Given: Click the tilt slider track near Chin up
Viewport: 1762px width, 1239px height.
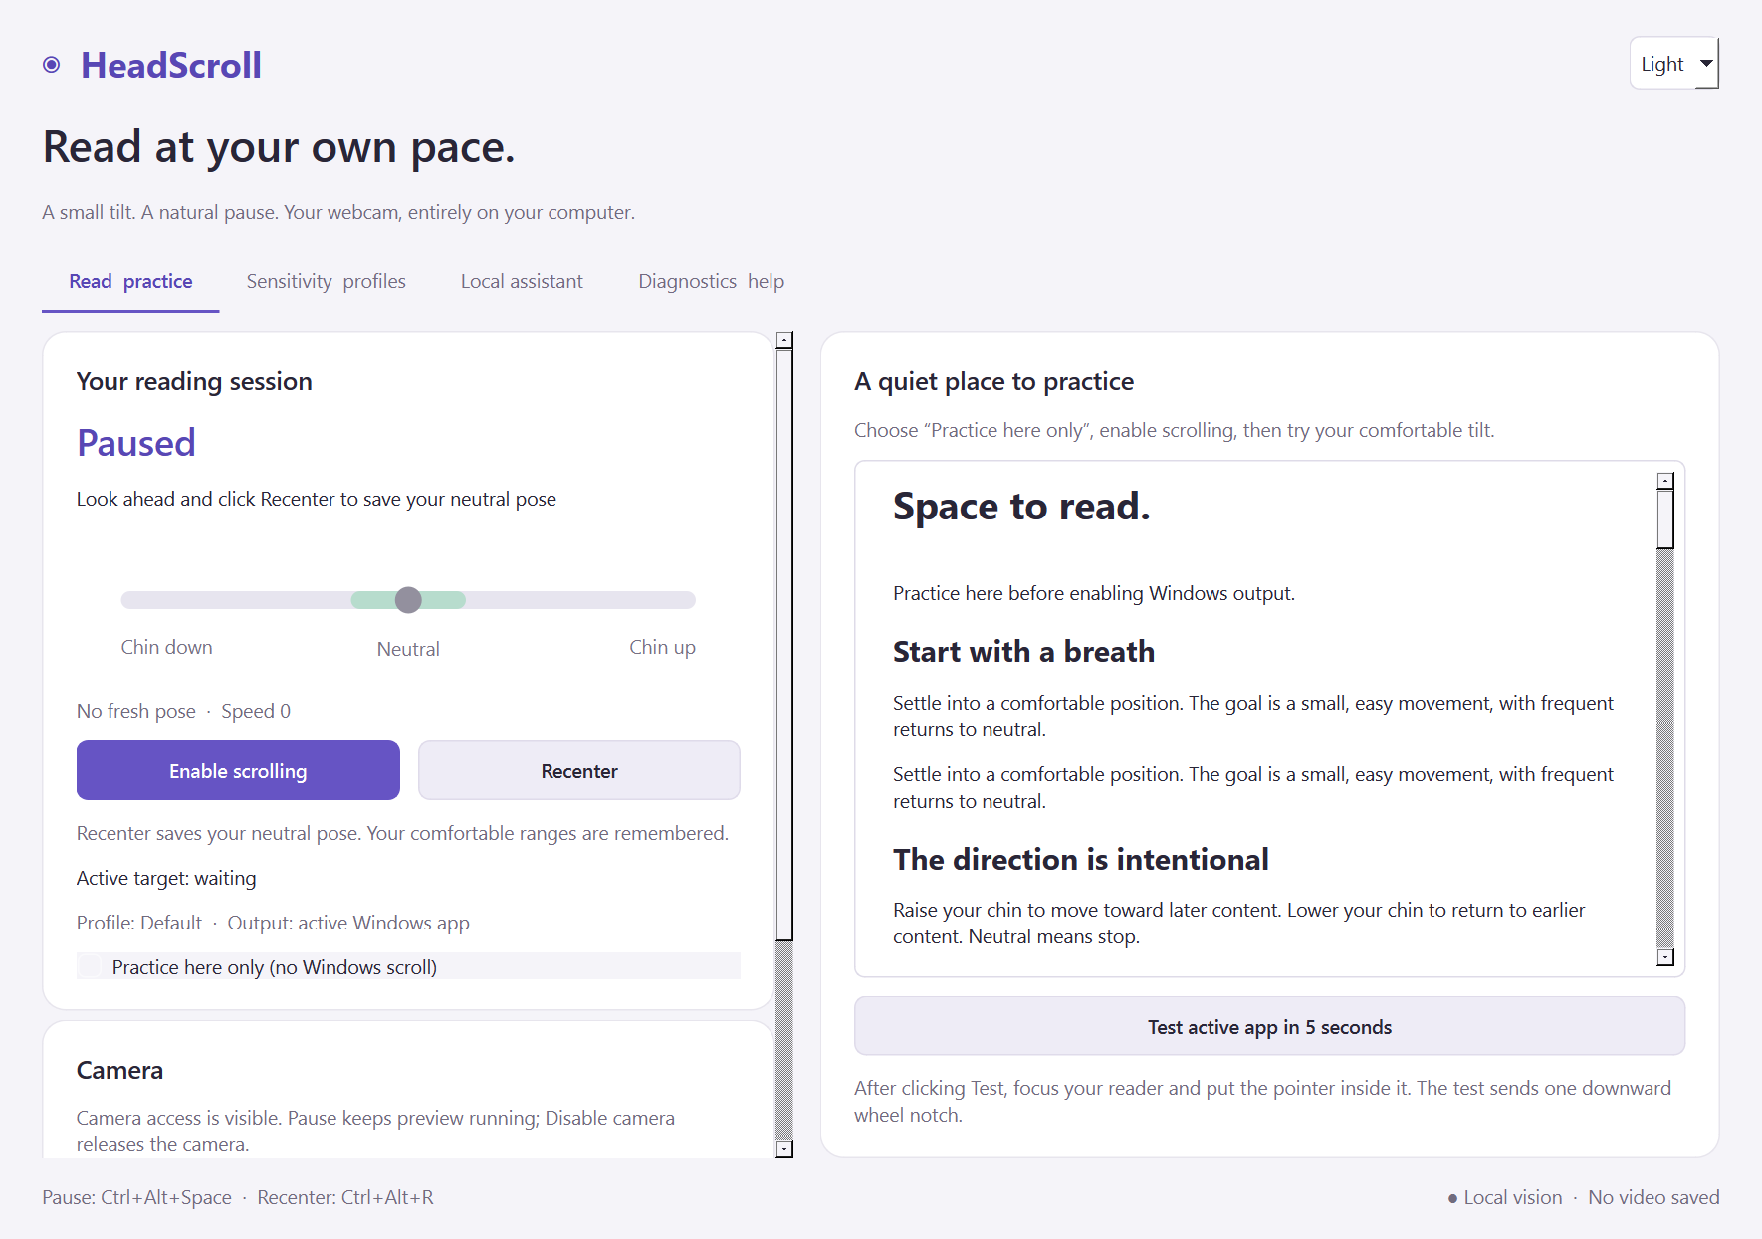Looking at the screenshot, I should [x=662, y=600].
